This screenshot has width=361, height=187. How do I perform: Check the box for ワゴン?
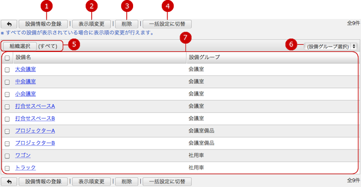7,156
